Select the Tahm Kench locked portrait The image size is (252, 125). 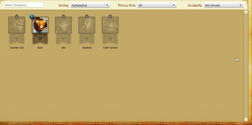pyautogui.click(x=110, y=25)
